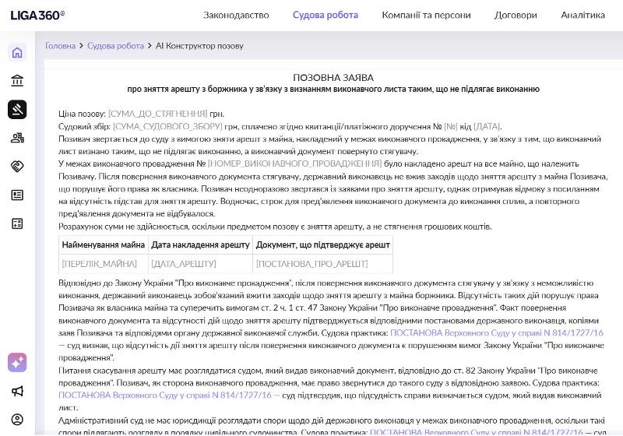Screen dimensions: 623x436
Task: Open companies and persons sidebar icon
Action: [17, 138]
